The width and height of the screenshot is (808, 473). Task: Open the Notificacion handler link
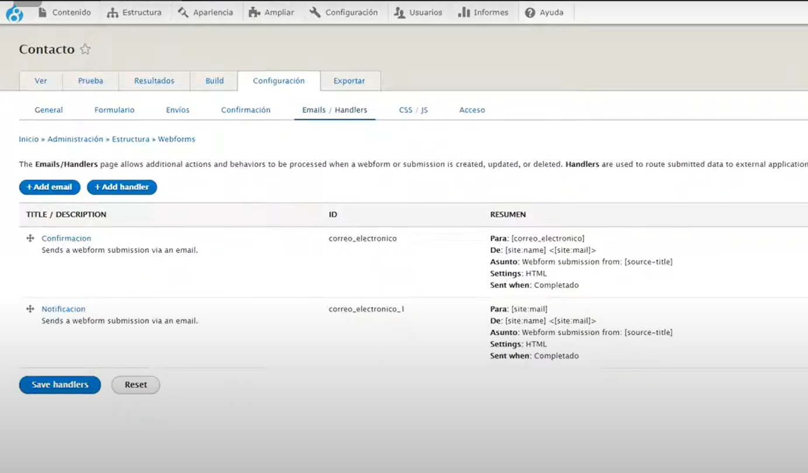coord(63,309)
